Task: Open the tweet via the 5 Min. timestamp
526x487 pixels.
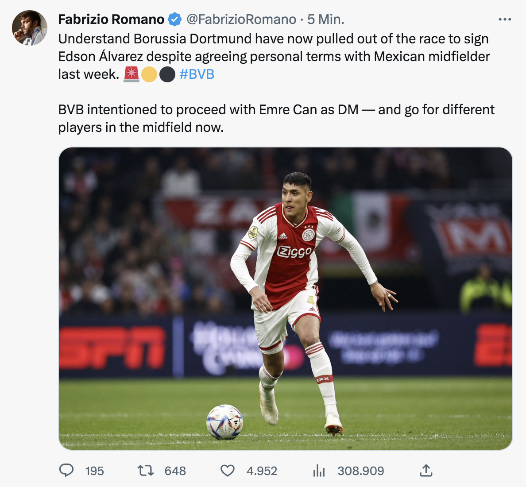Action: click(x=326, y=19)
